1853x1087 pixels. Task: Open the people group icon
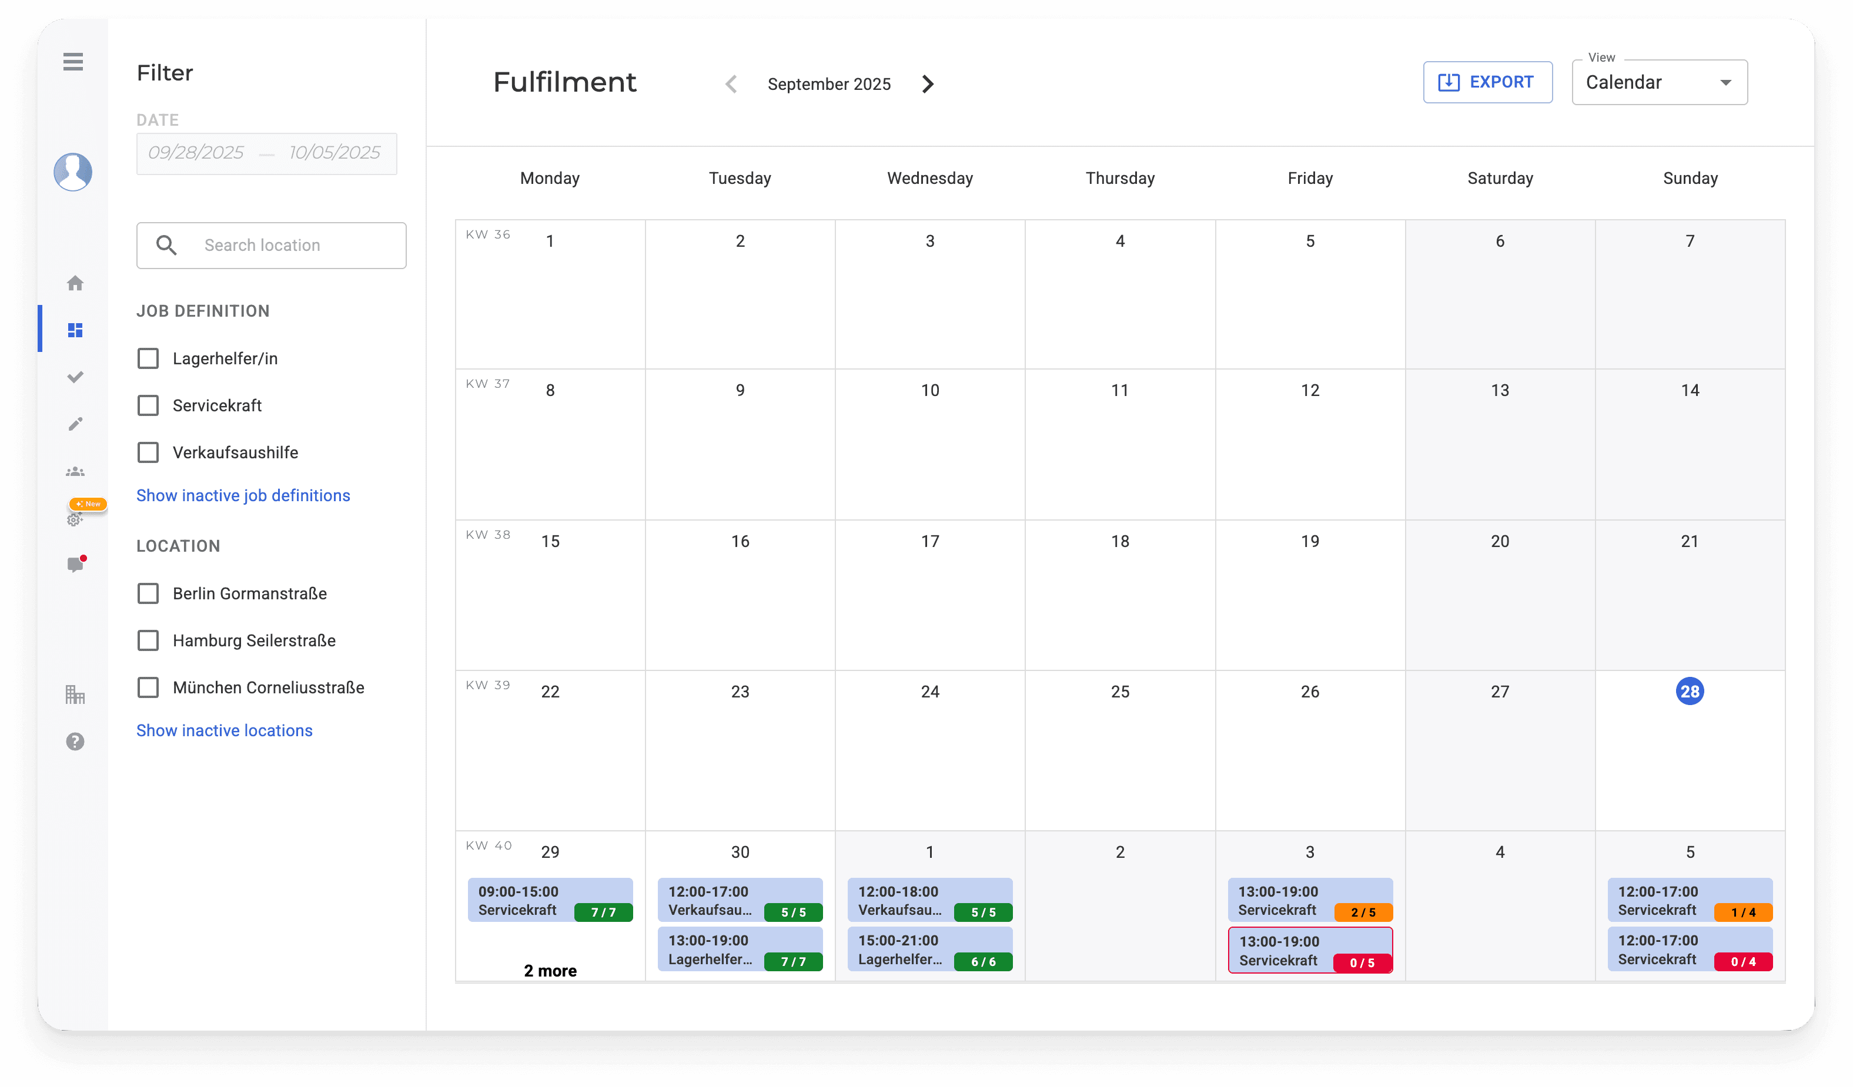[x=75, y=471]
